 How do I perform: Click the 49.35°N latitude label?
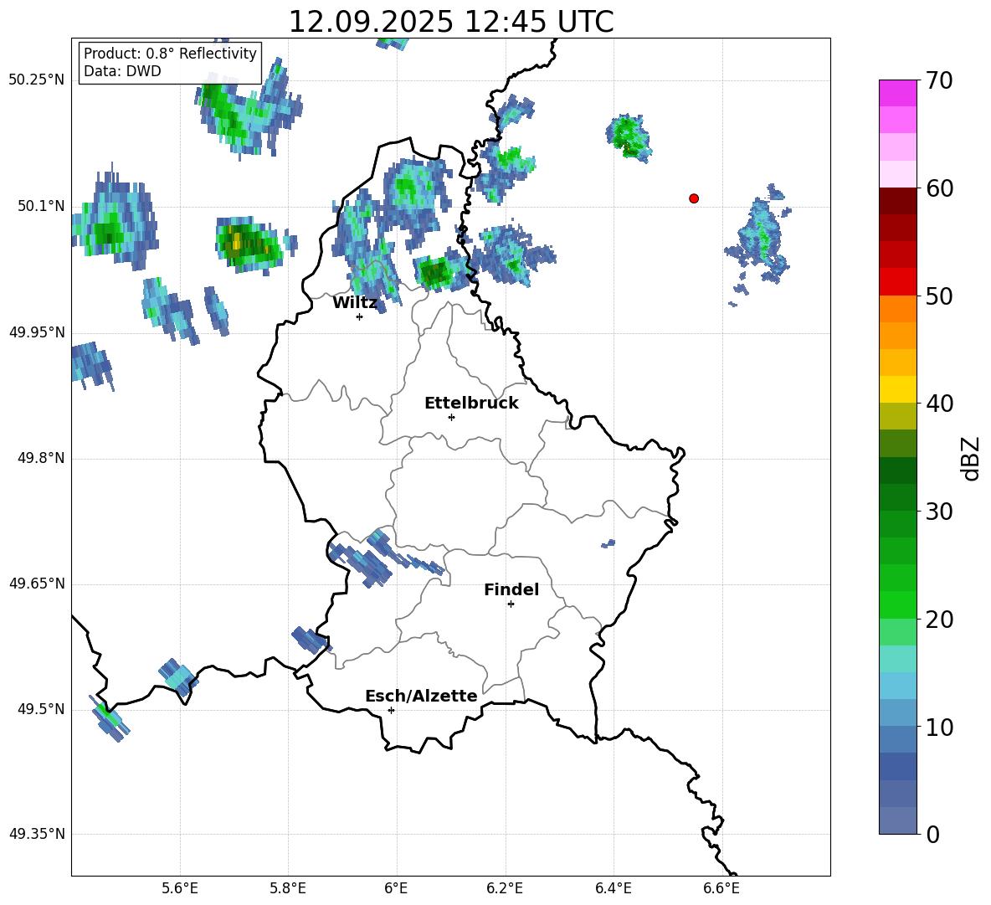[x=37, y=834]
